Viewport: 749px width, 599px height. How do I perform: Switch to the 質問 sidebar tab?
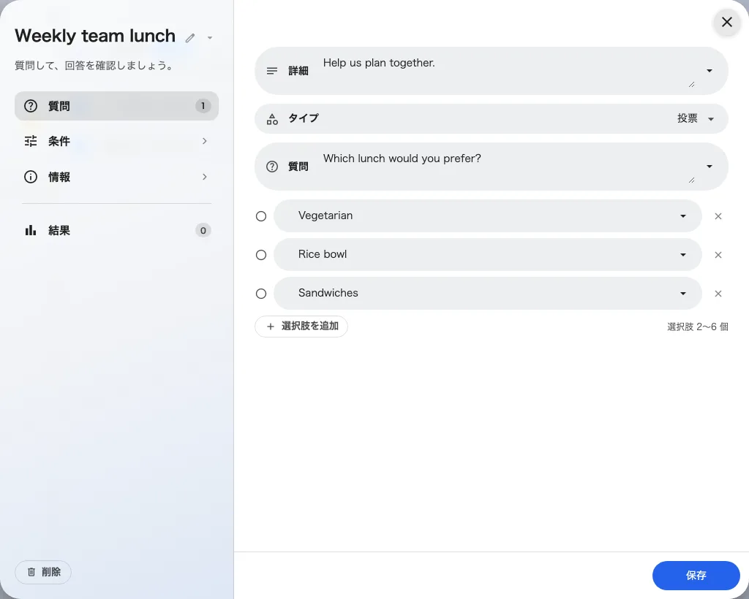[116, 106]
